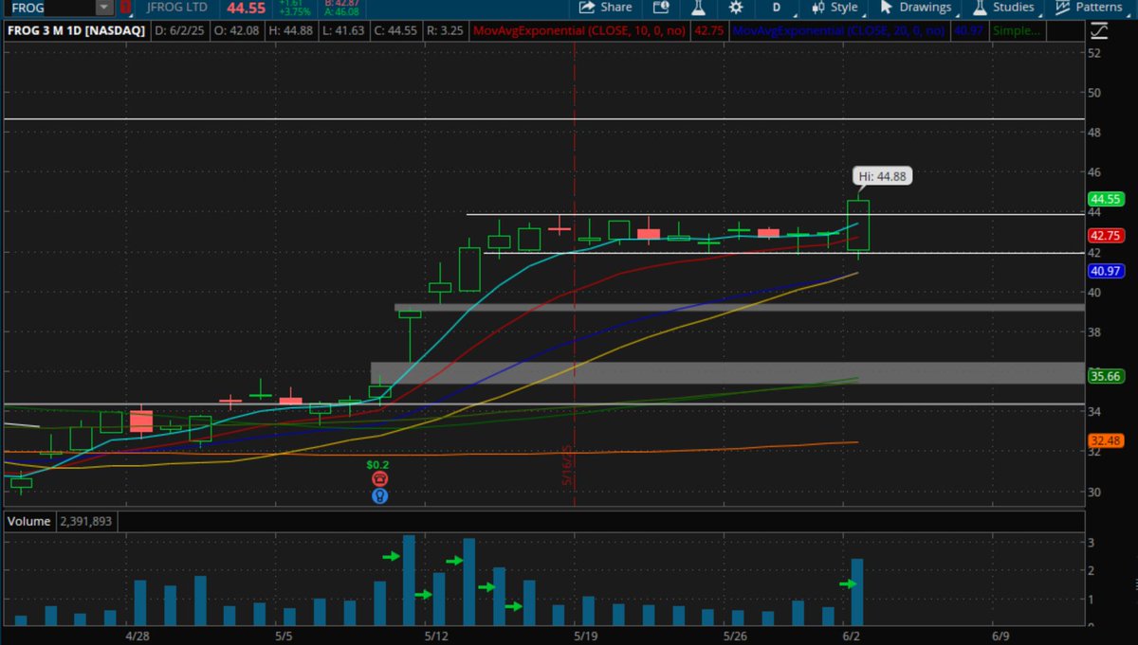Click the blue MovAvgExponential (CLOSE, 20, 0, no) label

(x=838, y=31)
